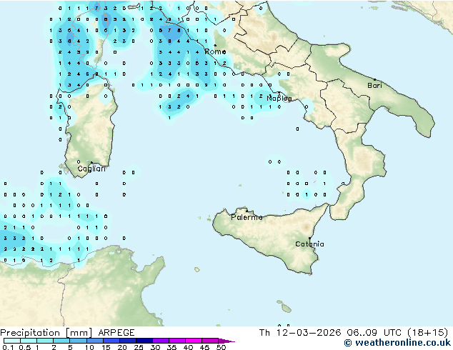Pick the 20–25 mm legend swatch
Image resolution: width=453 pixels, height=350 pixels.
[127, 341]
